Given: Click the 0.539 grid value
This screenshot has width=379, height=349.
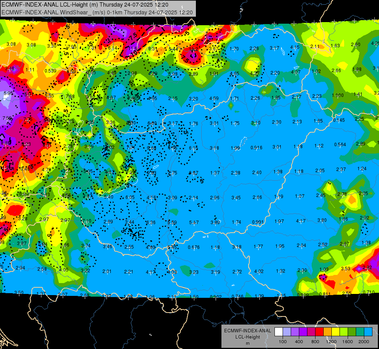Looking at the screenshot, I should (x=50, y=71).
